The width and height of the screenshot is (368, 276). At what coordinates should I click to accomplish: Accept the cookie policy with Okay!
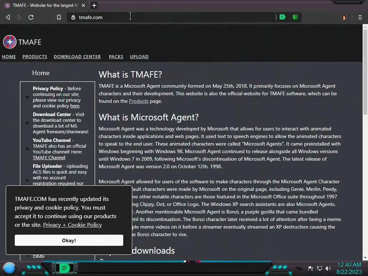pos(69,240)
